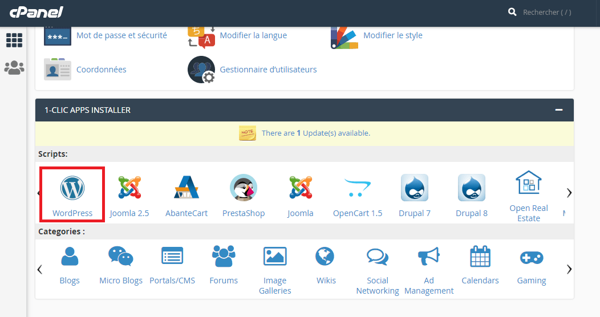Open the Drupal 7 installer
This screenshot has width=600, height=317.
(415, 188)
